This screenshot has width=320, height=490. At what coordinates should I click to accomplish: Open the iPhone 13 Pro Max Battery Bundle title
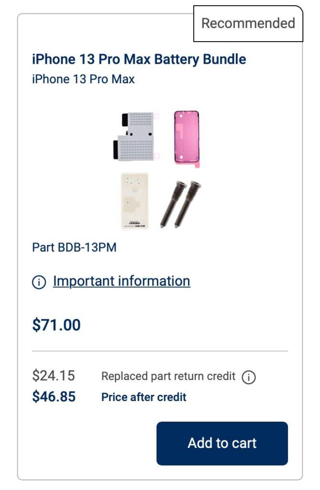pyautogui.click(x=139, y=60)
